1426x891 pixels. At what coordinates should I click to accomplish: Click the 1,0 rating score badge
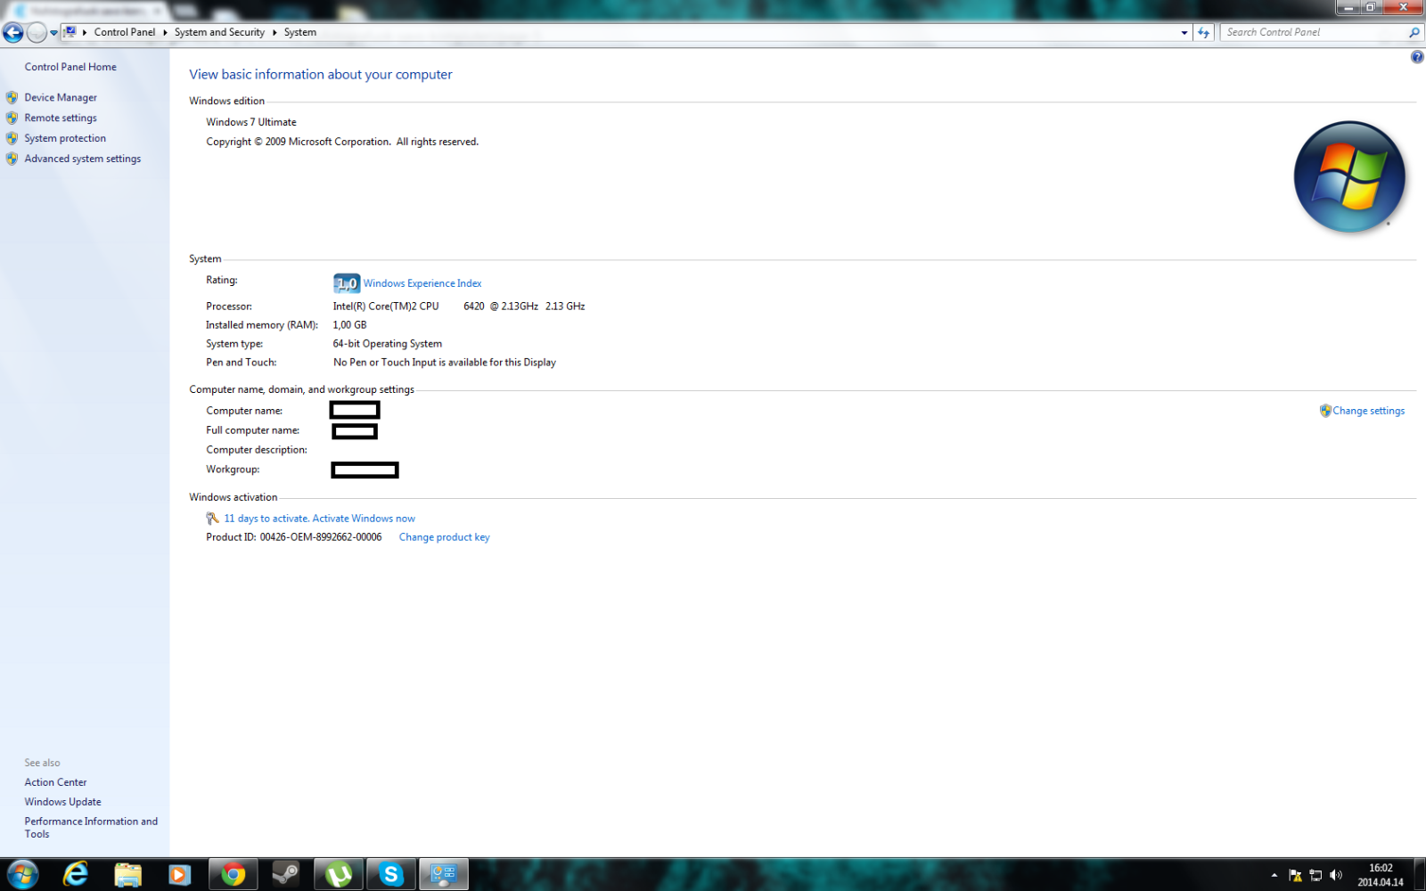[x=347, y=283]
